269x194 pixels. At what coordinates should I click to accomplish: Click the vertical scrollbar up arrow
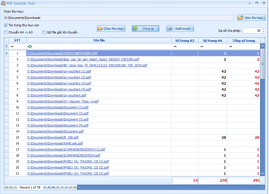pos(262,46)
